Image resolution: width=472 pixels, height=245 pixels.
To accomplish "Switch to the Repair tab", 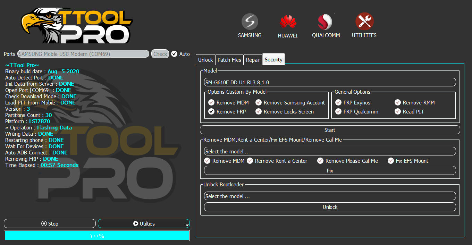I will pyautogui.click(x=253, y=60).
